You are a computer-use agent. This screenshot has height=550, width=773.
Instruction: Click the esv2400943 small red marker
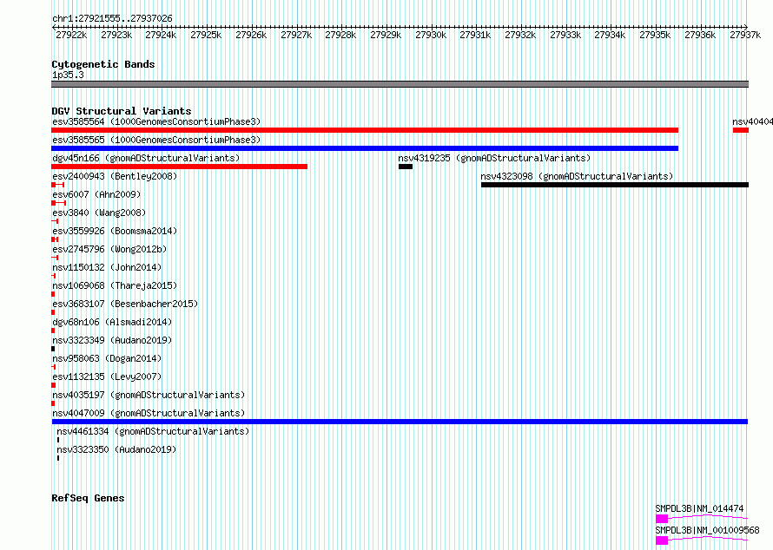click(x=57, y=185)
